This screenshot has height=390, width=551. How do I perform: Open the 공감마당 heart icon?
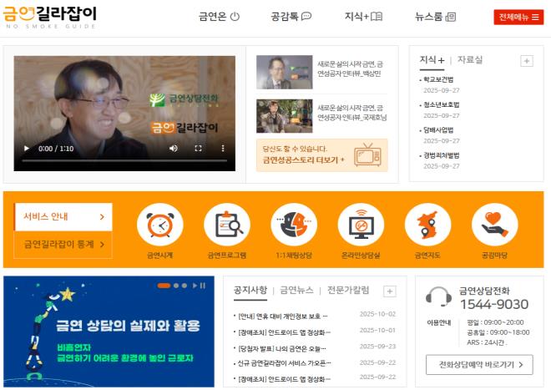pyautogui.click(x=494, y=225)
